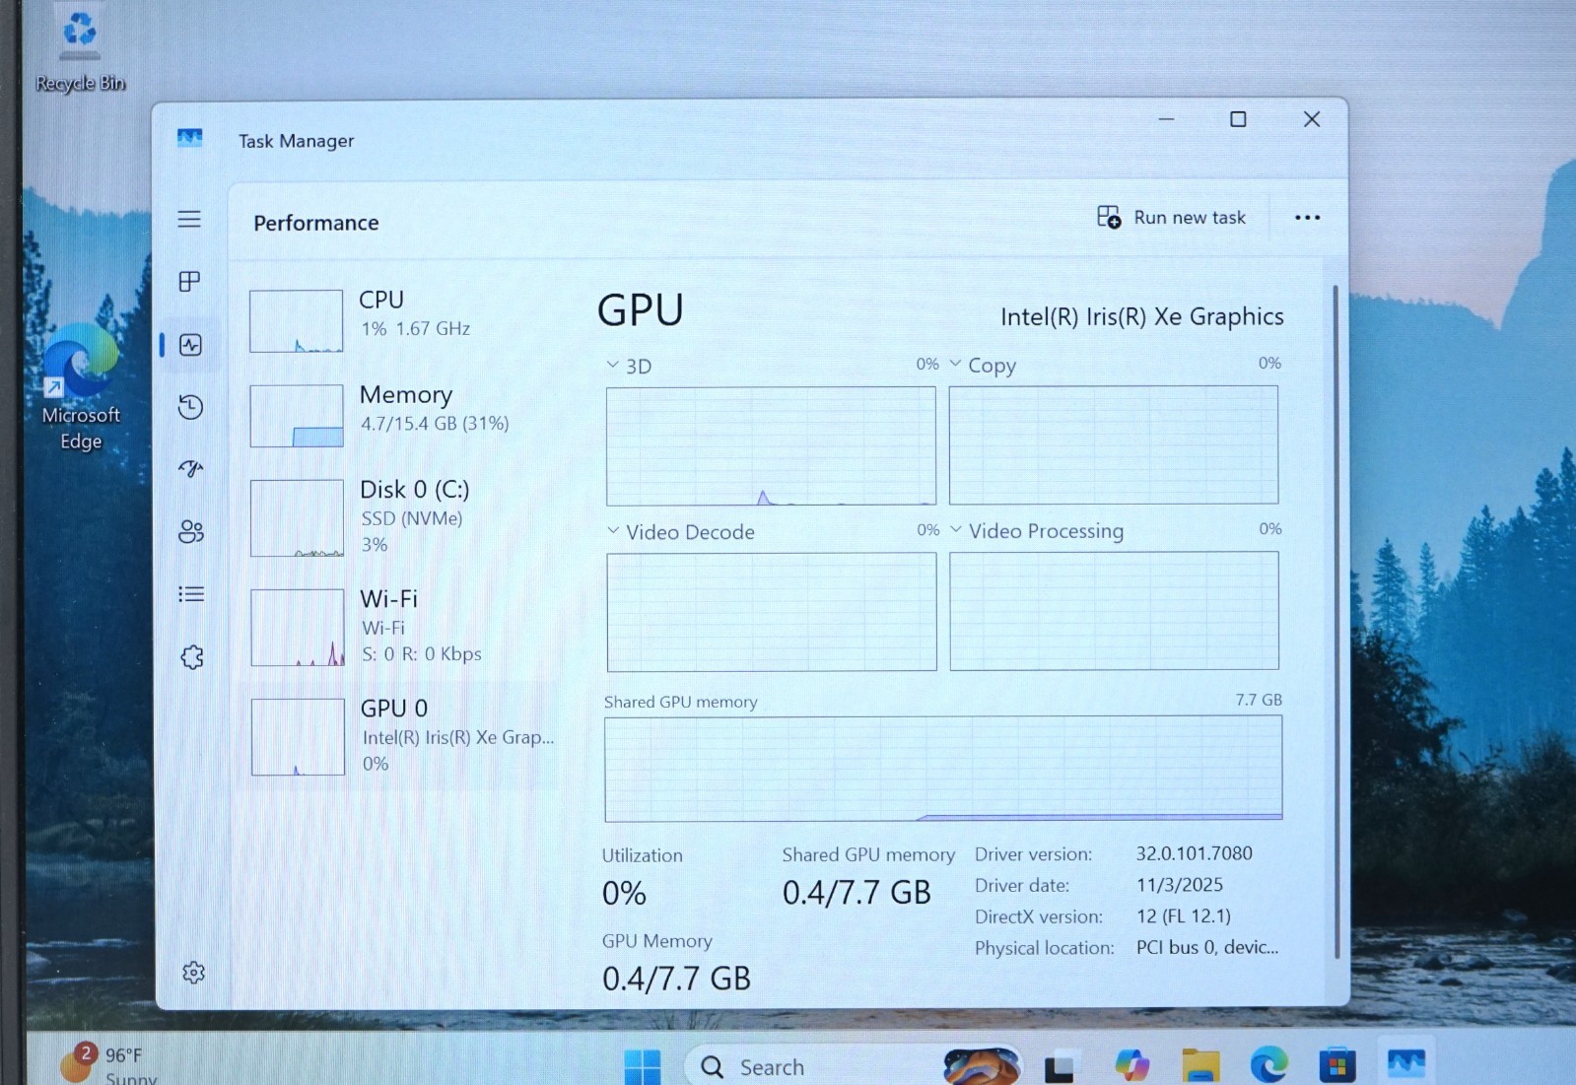Go to the Processes page icon

click(x=189, y=282)
